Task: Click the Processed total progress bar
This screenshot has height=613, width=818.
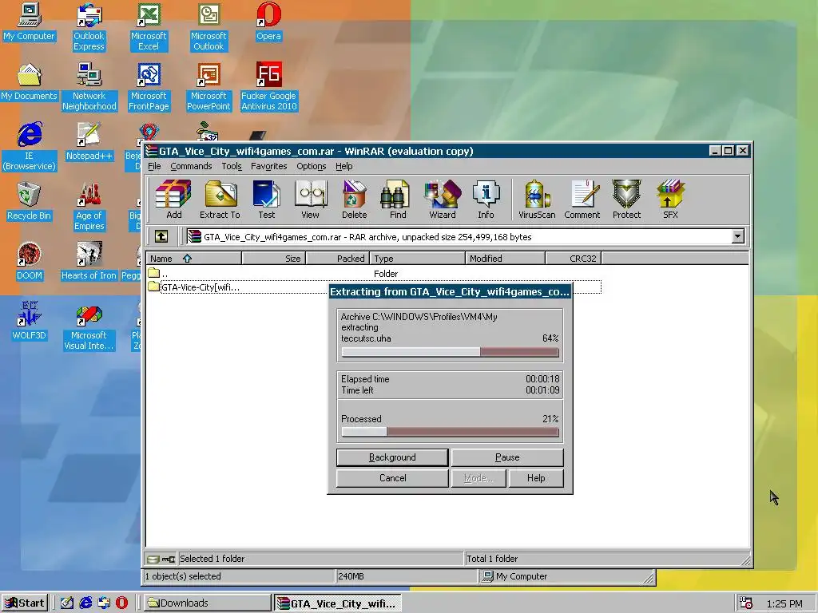Action: 450,432
